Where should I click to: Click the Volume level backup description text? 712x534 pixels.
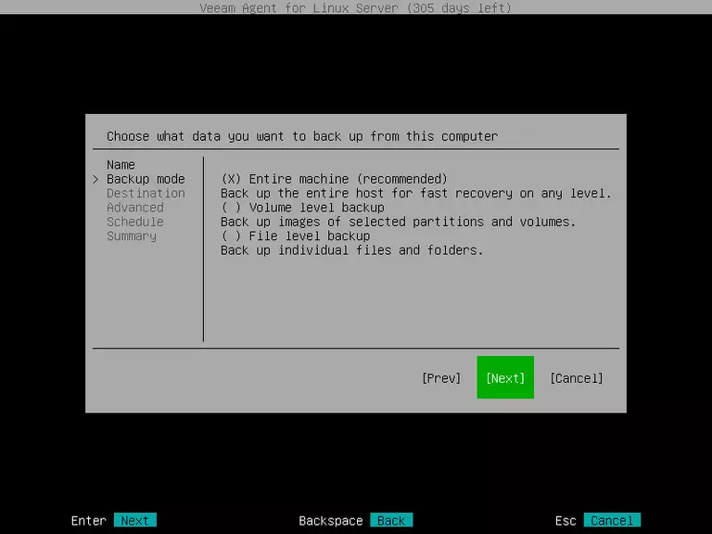point(398,222)
